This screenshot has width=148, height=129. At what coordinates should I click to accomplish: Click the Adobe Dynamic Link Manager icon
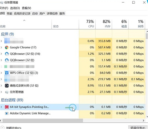click(7, 113)
